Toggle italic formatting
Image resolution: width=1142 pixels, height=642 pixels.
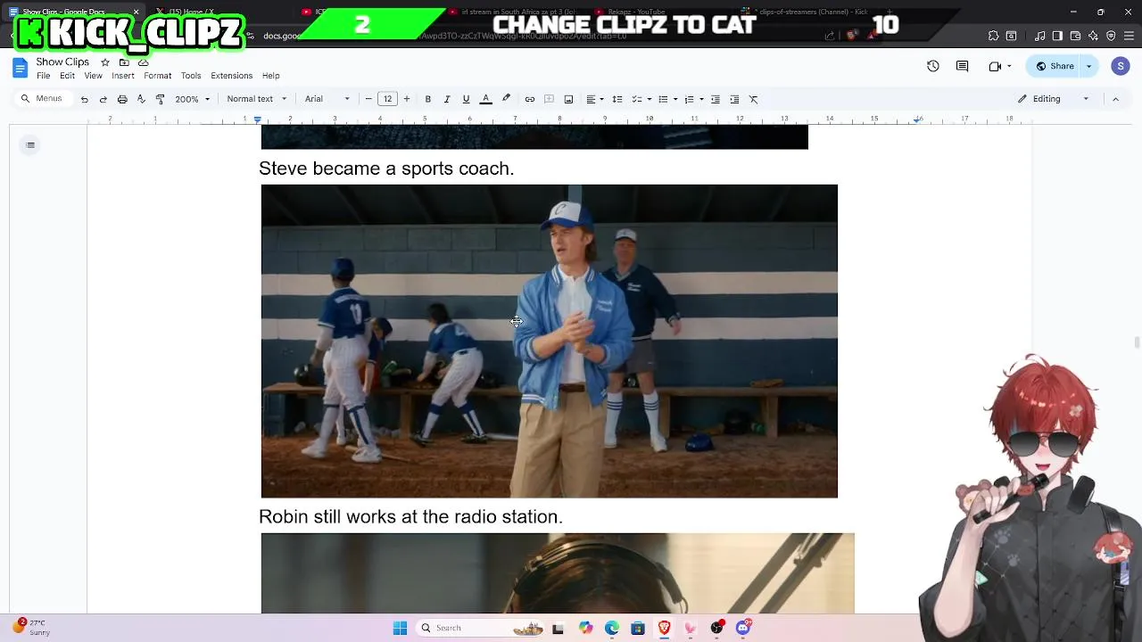447,99
